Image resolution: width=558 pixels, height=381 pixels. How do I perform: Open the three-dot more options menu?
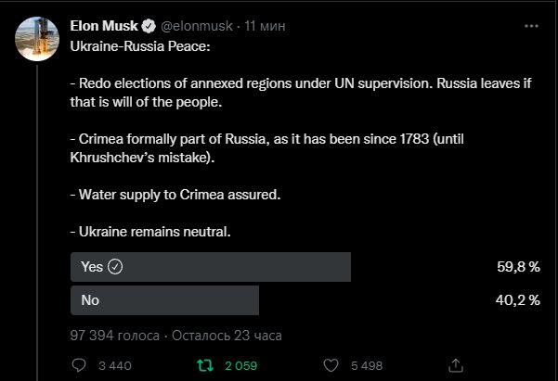(531, 26)
